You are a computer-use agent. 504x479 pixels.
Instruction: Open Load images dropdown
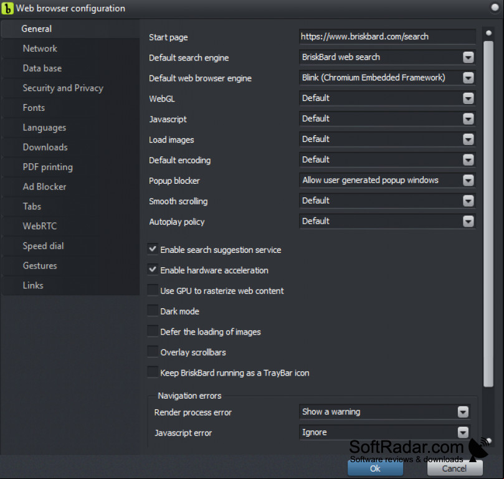coord(387,139)
